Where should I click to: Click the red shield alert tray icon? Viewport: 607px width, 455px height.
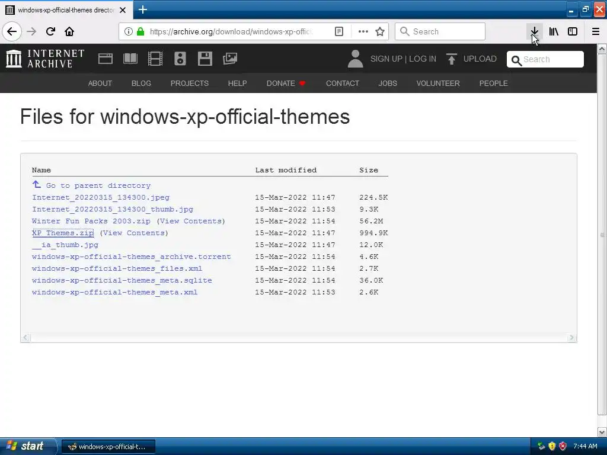pyautogui.click(x=563, y=446)
